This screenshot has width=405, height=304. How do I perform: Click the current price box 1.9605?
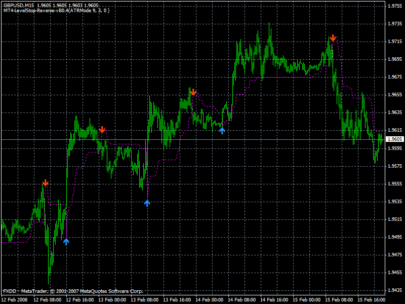(x=395, y=139)
